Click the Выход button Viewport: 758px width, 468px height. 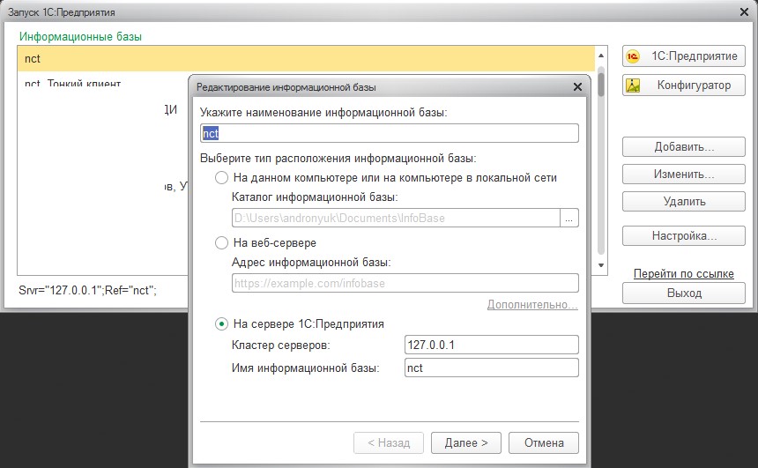point(684,293)
